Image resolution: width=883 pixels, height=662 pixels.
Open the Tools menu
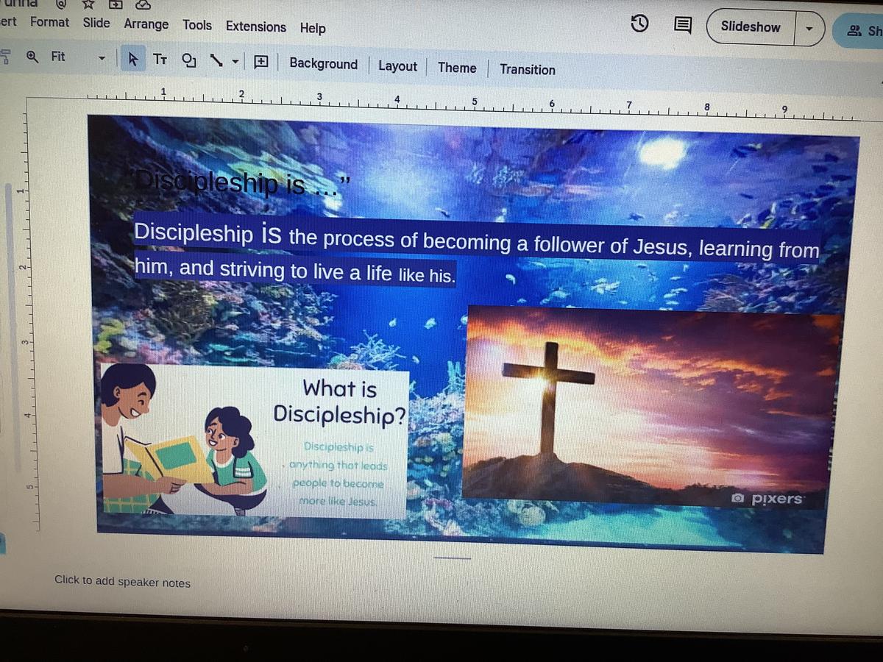(196, 25)
